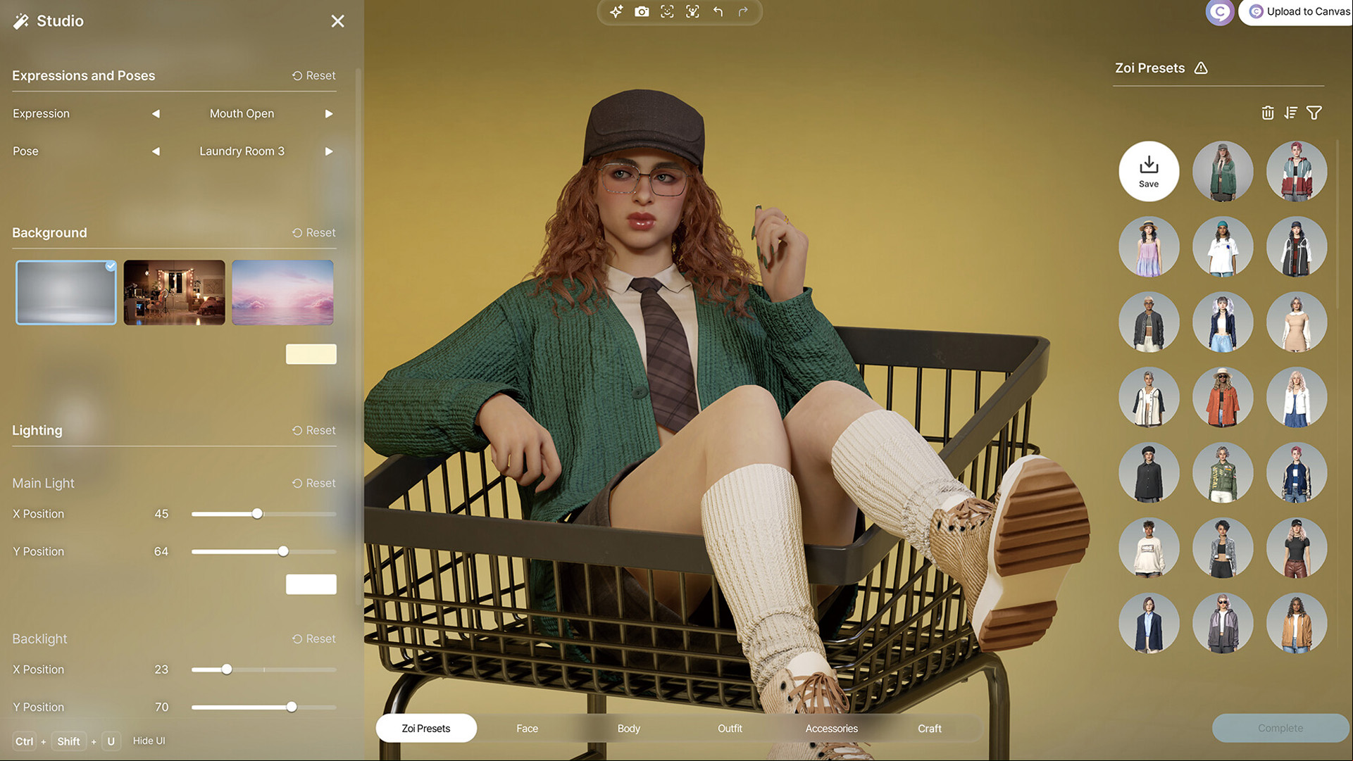Open the yellow background color swatch
Image resolution: width=1353 pixels, height=761 pixels.
tap(311, 354)
